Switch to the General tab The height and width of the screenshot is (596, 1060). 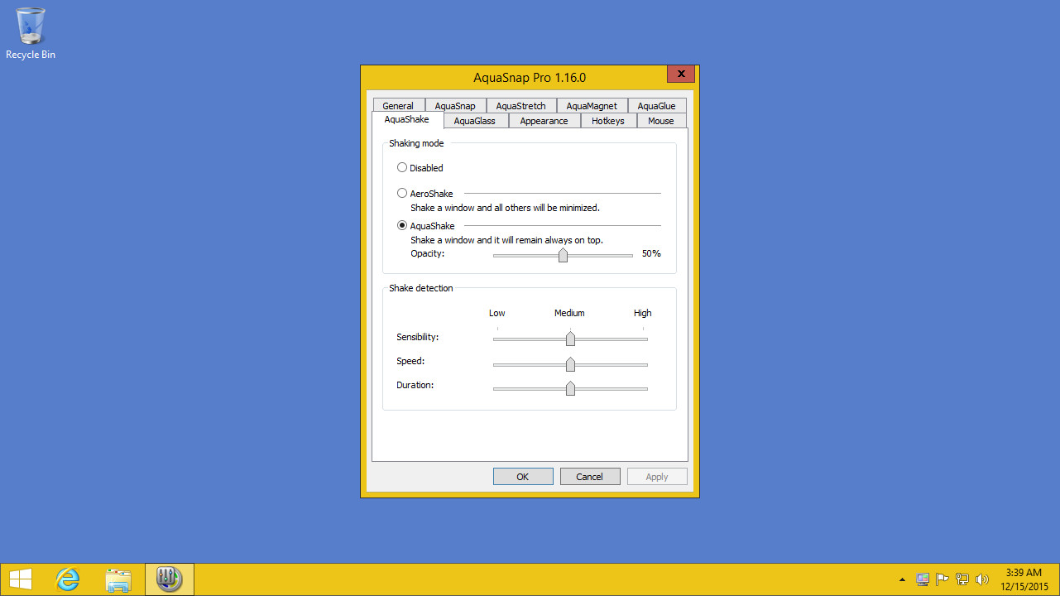399,105
